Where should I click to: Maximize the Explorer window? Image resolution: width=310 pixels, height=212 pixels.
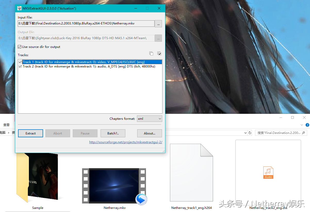pos(292,117)
